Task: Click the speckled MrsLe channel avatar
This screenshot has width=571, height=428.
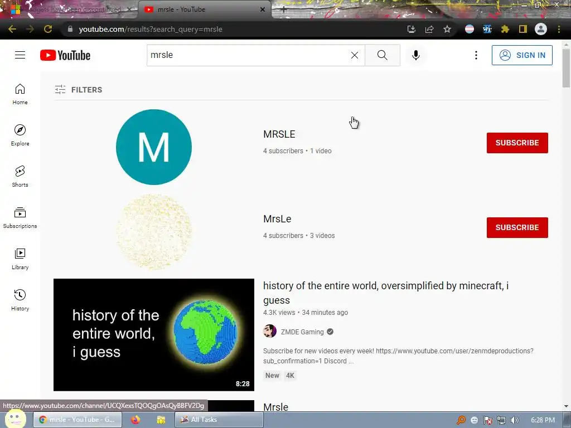Action: (154, 232)
